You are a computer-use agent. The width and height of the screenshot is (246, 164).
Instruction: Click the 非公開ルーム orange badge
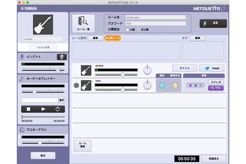point(113,38)
